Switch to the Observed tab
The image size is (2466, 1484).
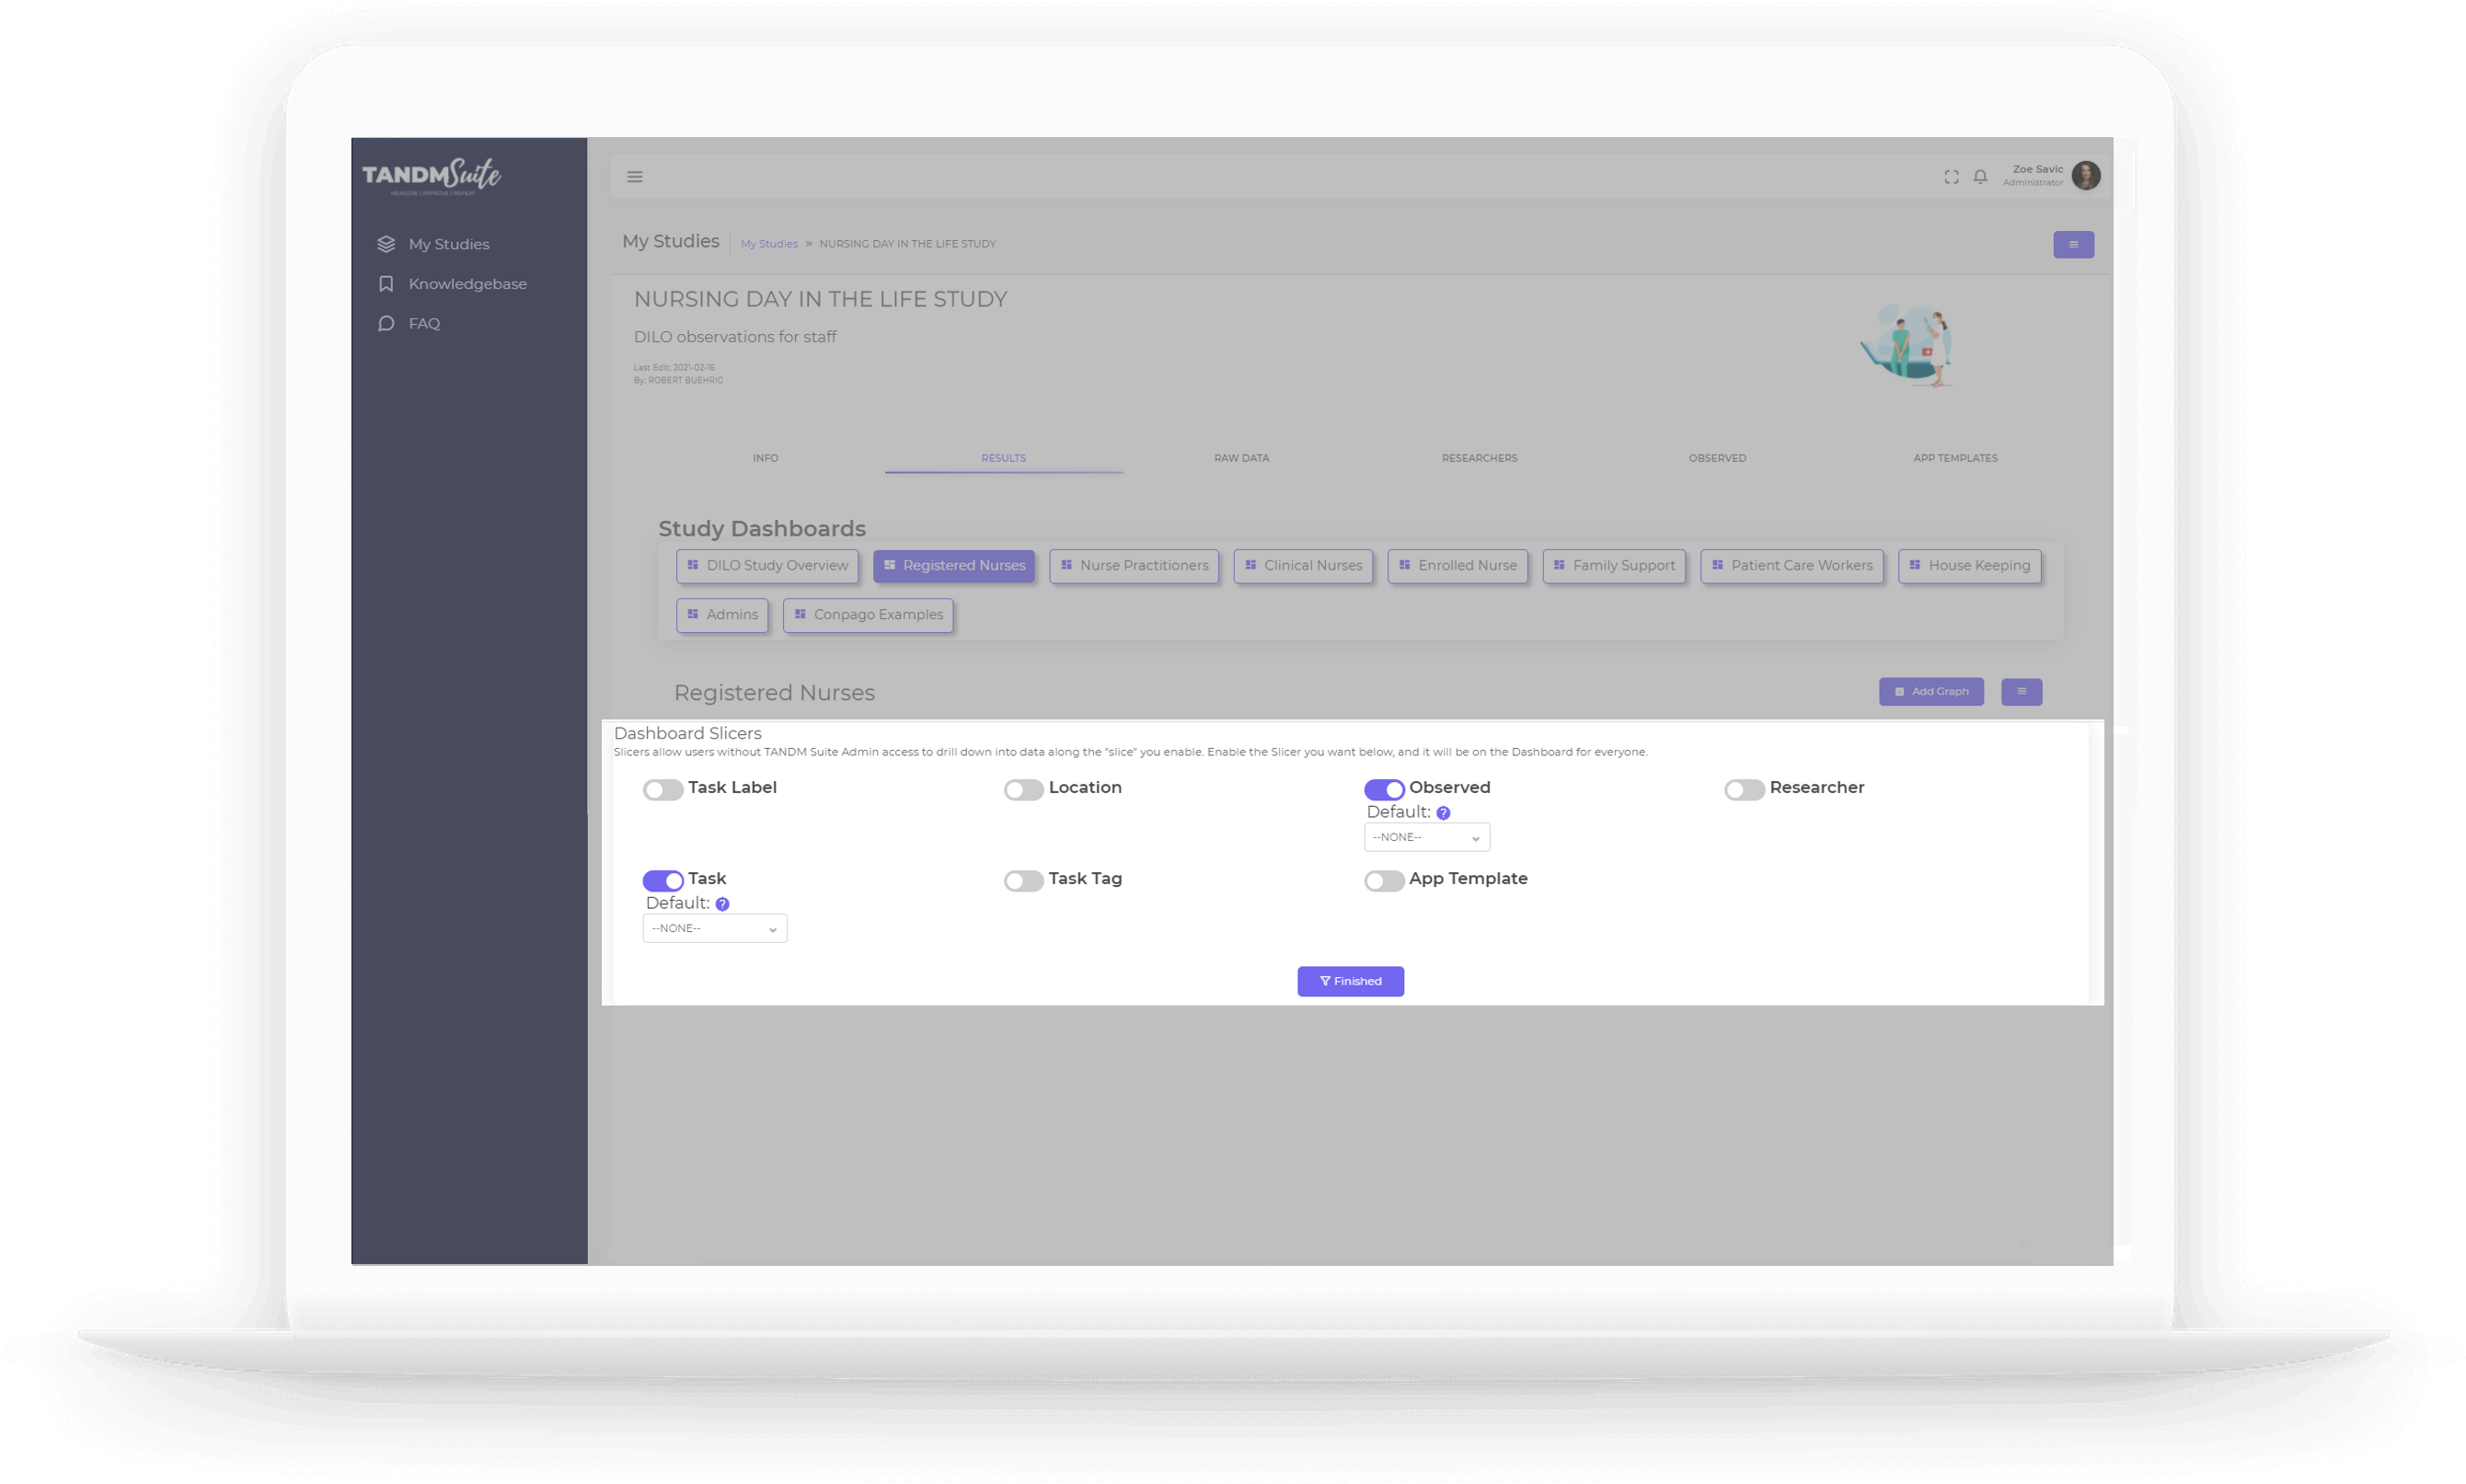click(1717, 458)
